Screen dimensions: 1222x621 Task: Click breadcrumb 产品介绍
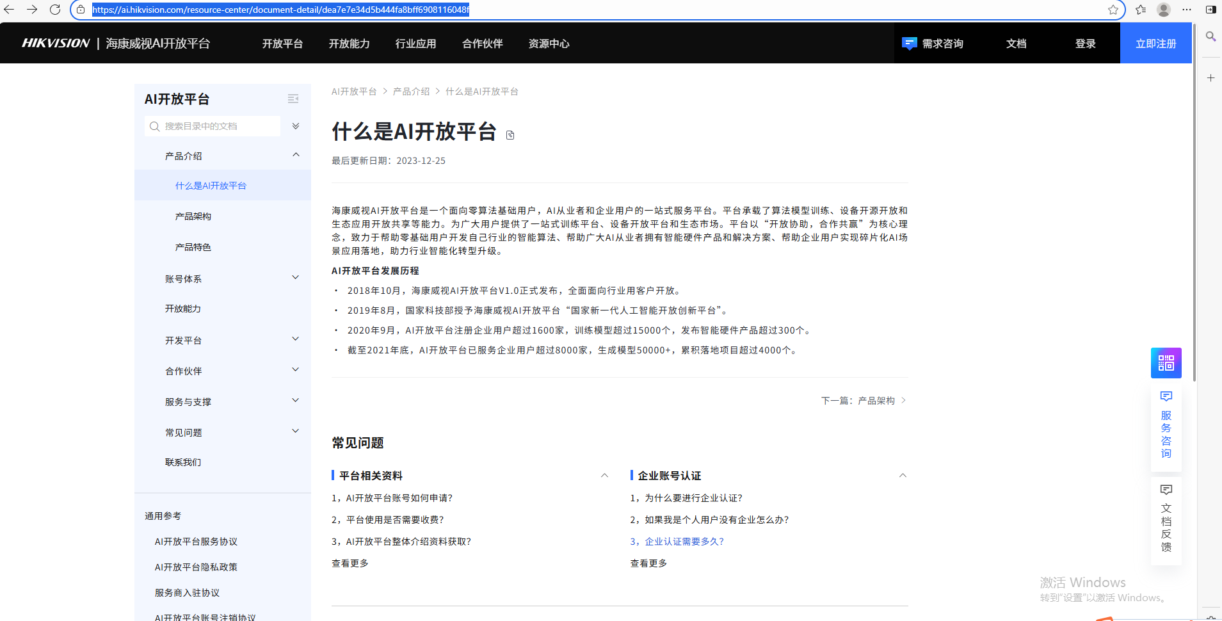(411, 92)
